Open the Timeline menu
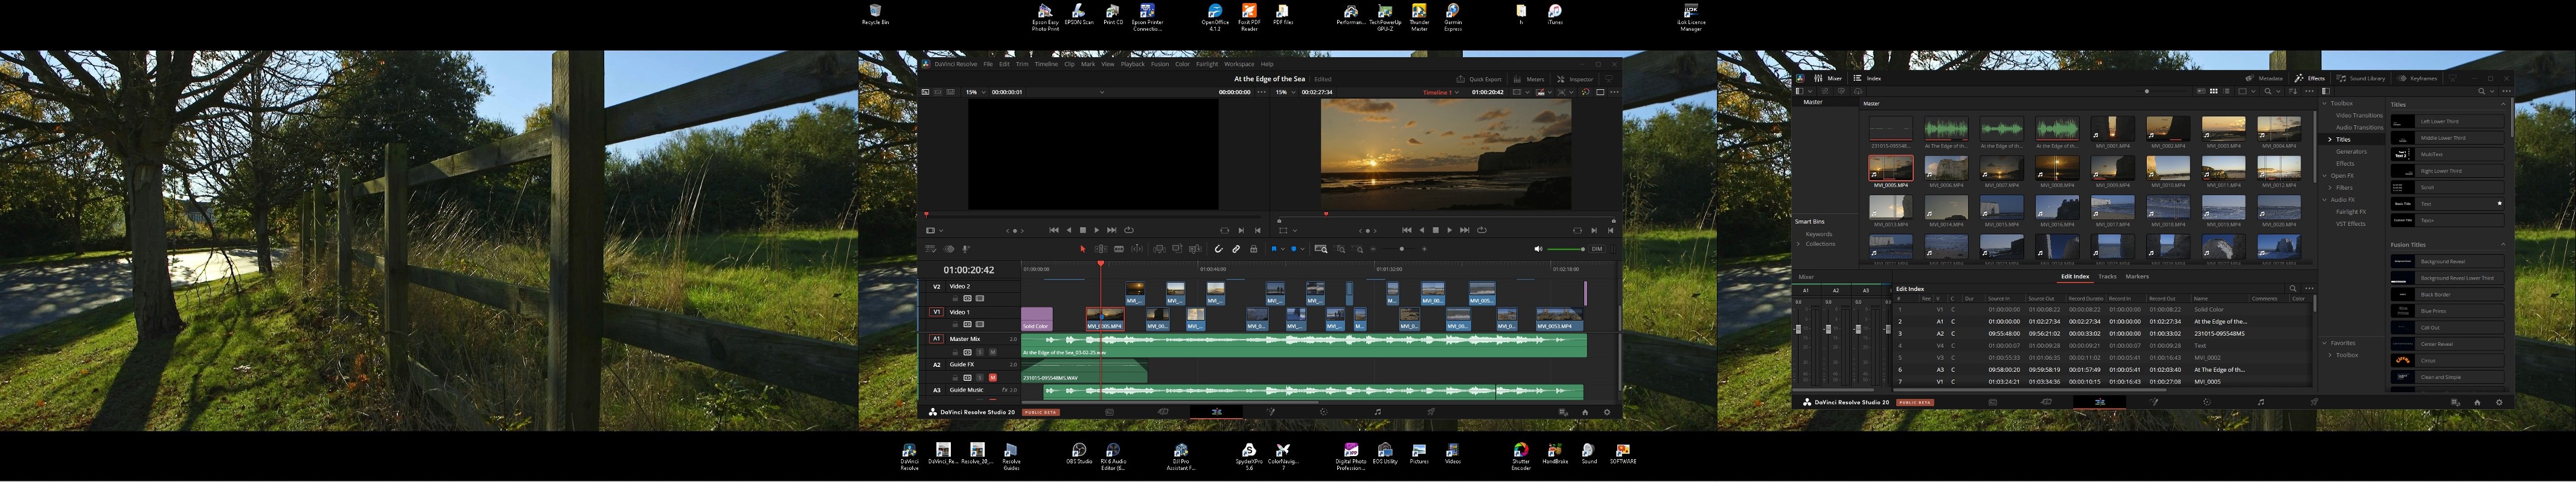Screen dimensions: 2576x482 coord(1046,64)
